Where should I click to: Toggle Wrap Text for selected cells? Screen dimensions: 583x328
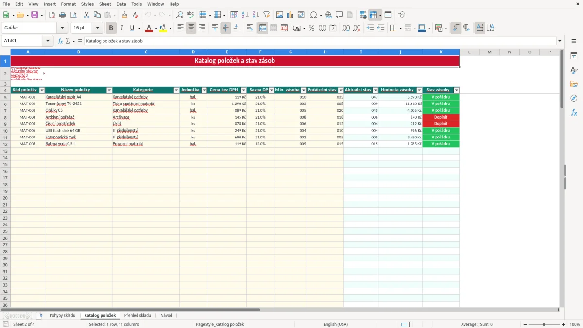(250, 28)
